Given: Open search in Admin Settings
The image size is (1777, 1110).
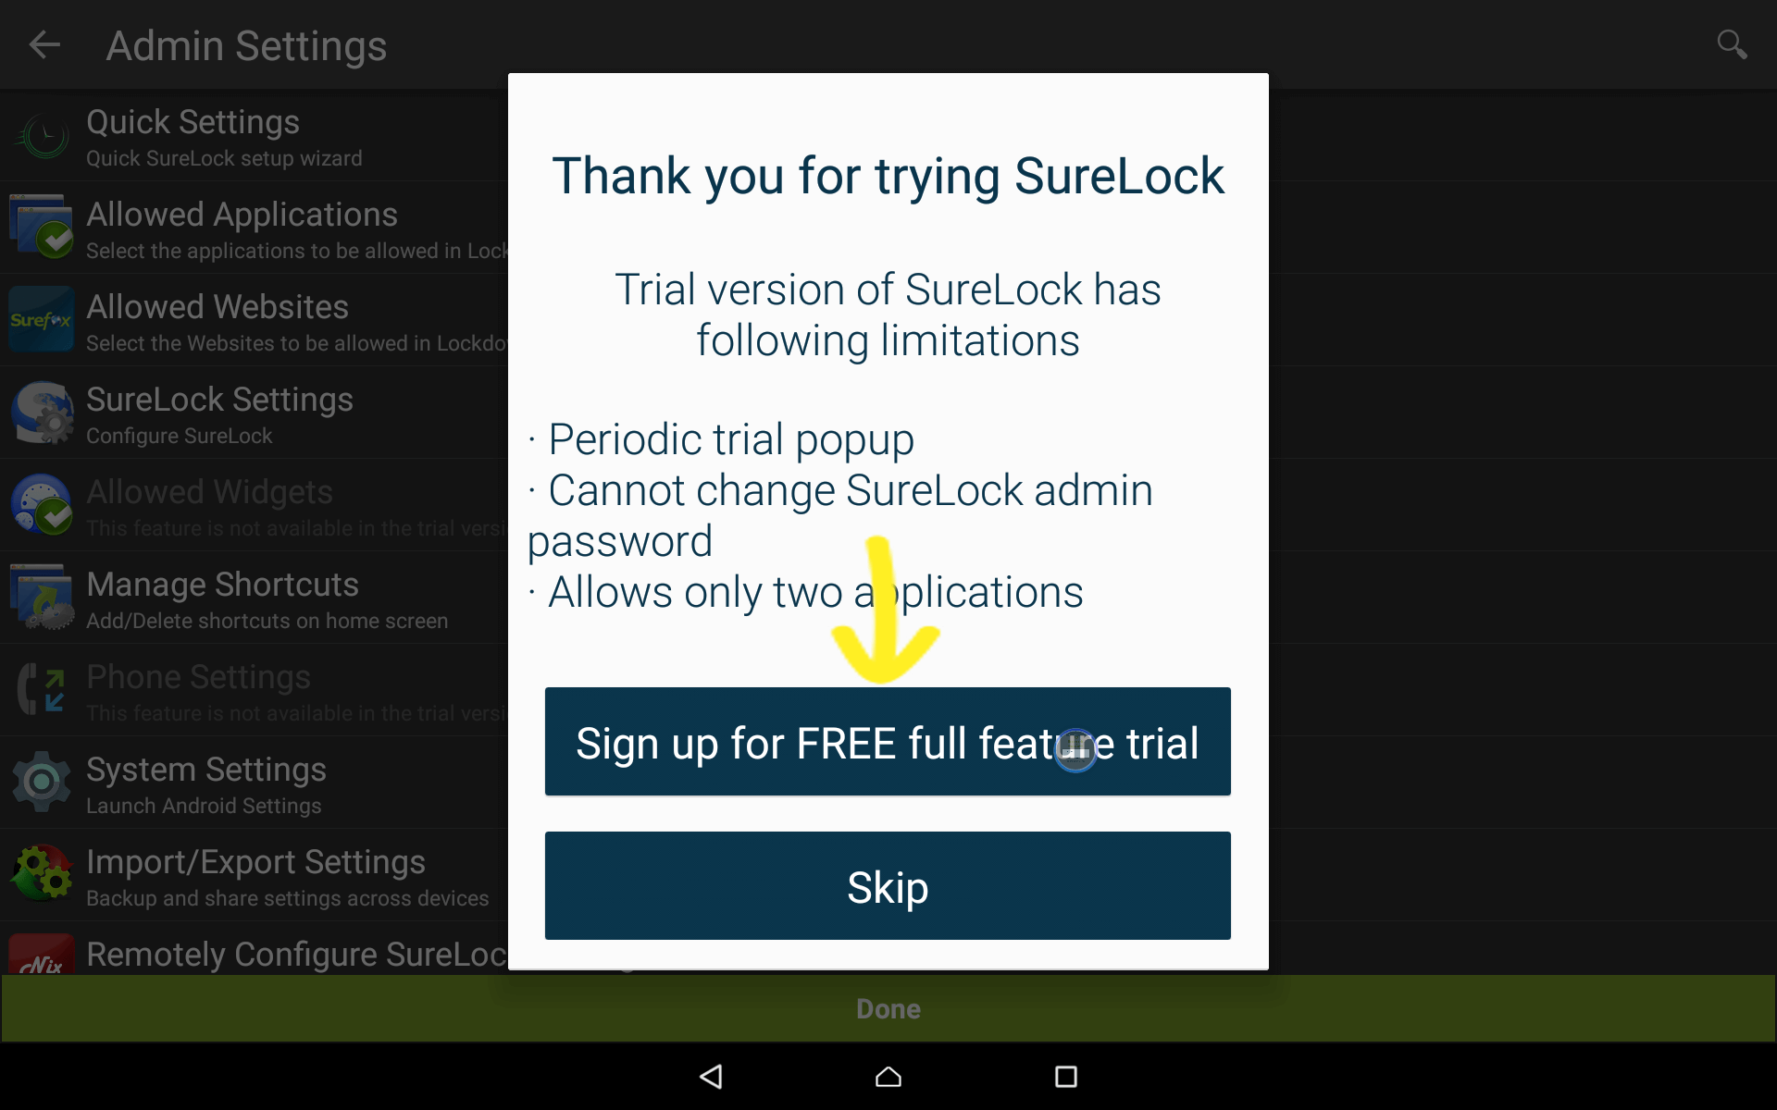Looking at the screenshot, I should click(x=1733, y=43).
